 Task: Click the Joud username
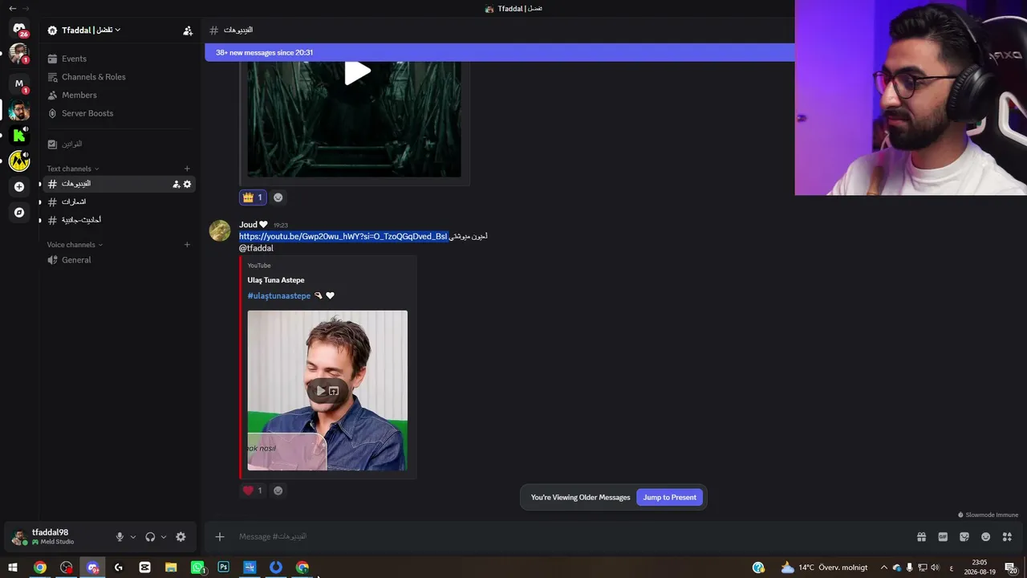pyautogui.click(x=248, y=225)
